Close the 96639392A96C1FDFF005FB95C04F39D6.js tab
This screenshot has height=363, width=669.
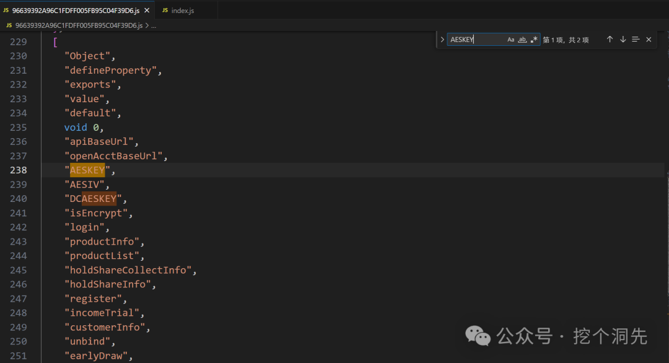[x=147, y=11]
